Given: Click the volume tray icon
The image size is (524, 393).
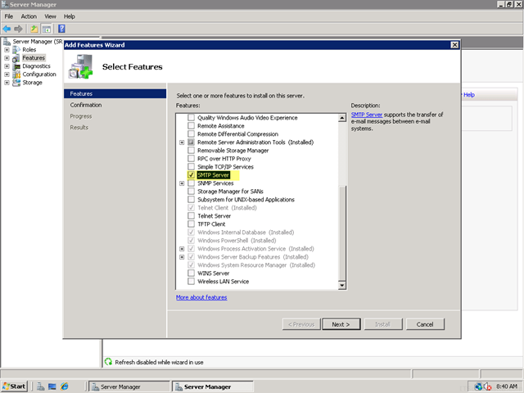Looking at the screenshot, I should (488, 386).
